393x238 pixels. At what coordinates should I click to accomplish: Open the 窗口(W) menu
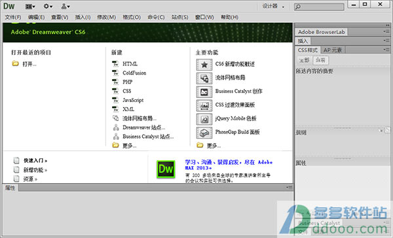point(204,17)
